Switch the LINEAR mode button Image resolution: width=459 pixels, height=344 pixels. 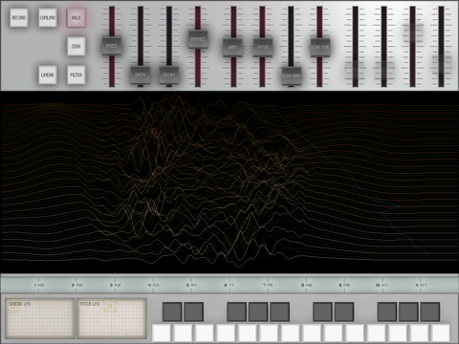point(48,75)
